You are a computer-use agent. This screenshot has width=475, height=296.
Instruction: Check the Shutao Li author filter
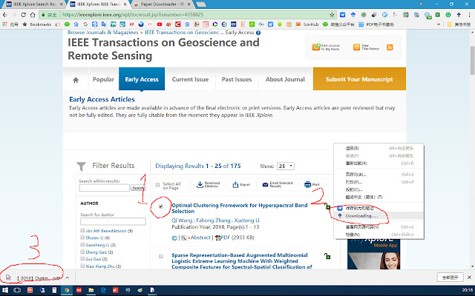pos(82,238)
